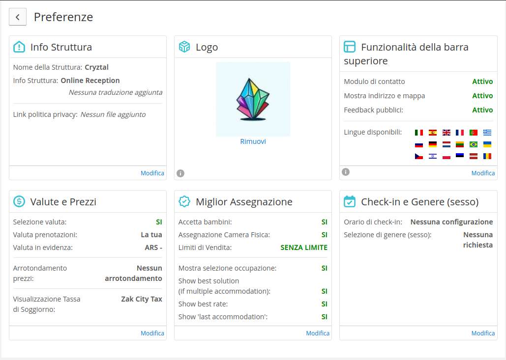Click the Greek flag language icon
Image resolution: width=506 pixels, height=360 pixels.
tap(487, 133)
